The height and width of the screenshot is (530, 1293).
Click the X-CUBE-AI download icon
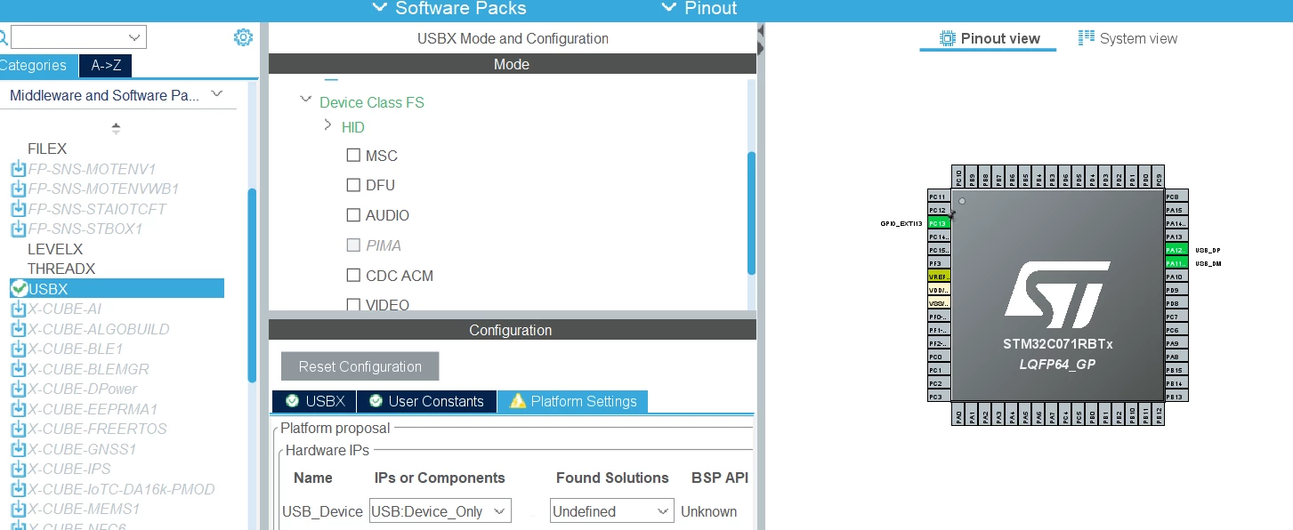(x=19, y=309)
